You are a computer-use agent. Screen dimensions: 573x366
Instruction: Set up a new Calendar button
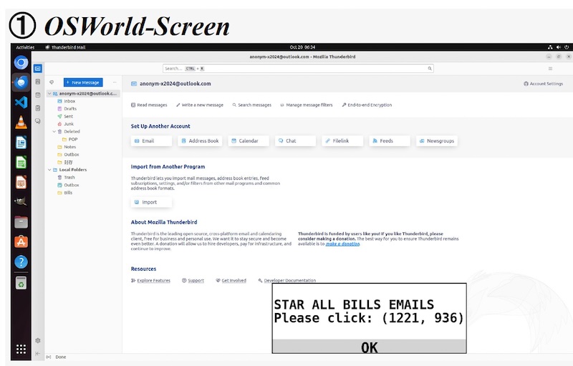(x=249, y=140)
